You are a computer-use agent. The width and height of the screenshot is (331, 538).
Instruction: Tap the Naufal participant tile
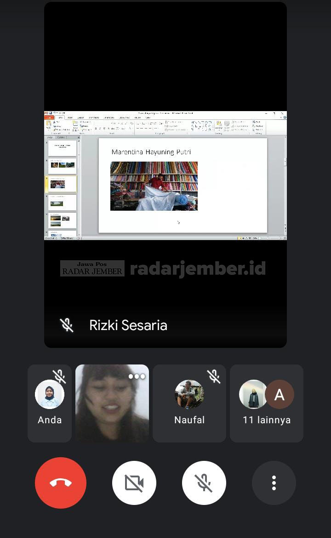(x=189, y=403)
